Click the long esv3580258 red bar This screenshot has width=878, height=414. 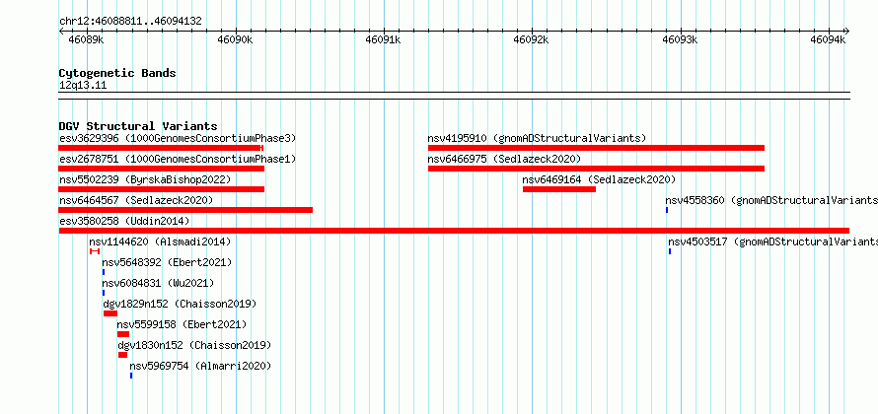pyautogui.click(x=454, y=231)
